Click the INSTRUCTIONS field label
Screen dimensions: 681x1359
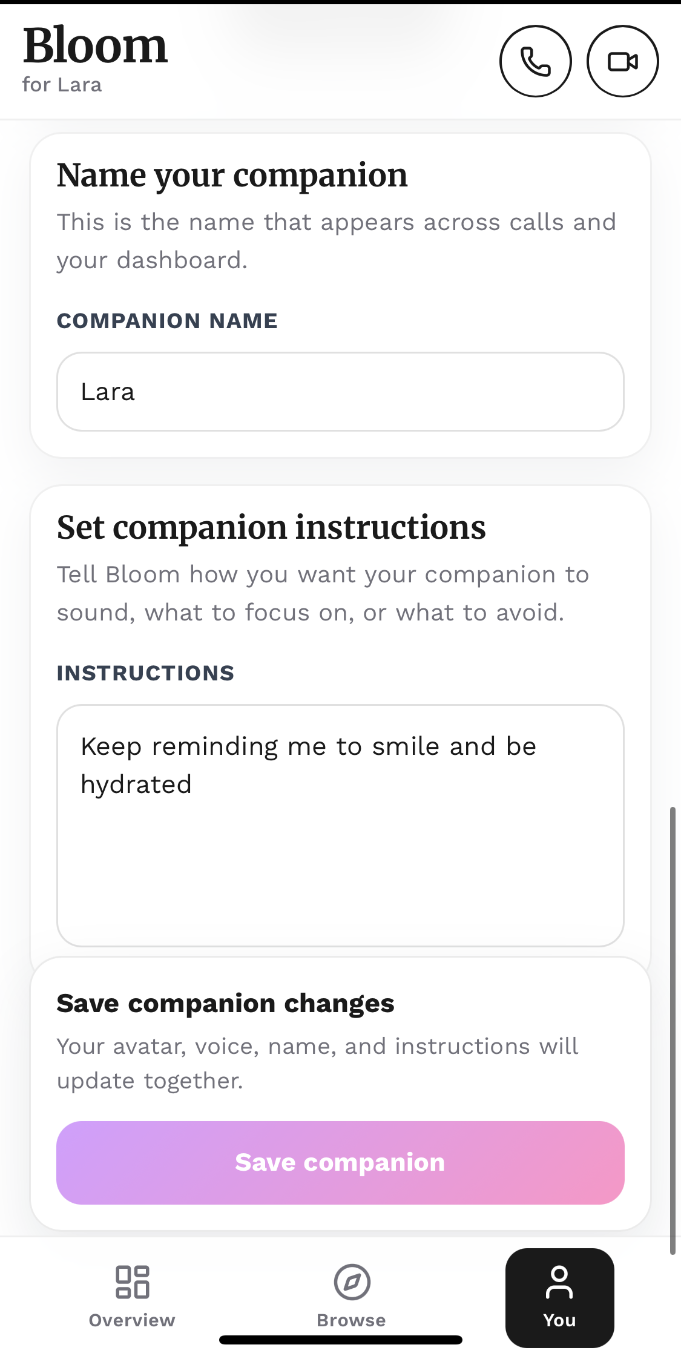(x=145, y=673)
